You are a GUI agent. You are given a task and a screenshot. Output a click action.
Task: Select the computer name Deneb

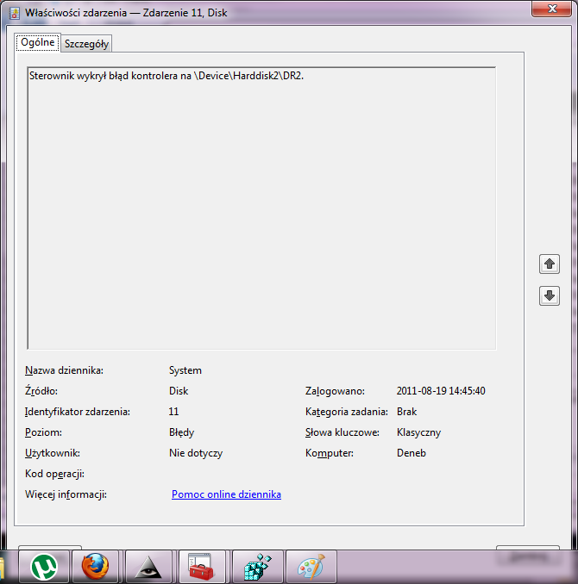click(412, 453)
